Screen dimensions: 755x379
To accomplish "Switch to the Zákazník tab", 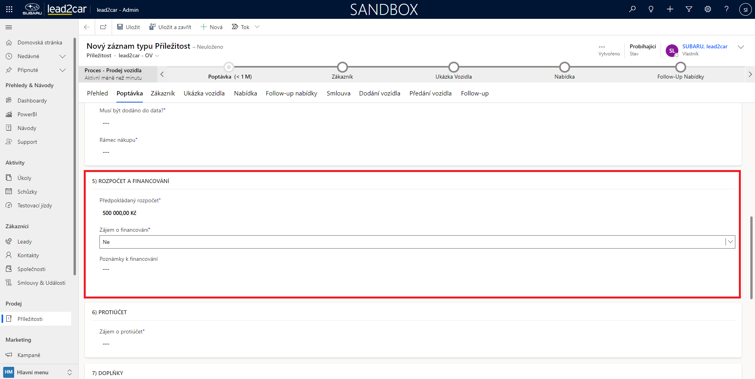I will [x=162, y=93].
